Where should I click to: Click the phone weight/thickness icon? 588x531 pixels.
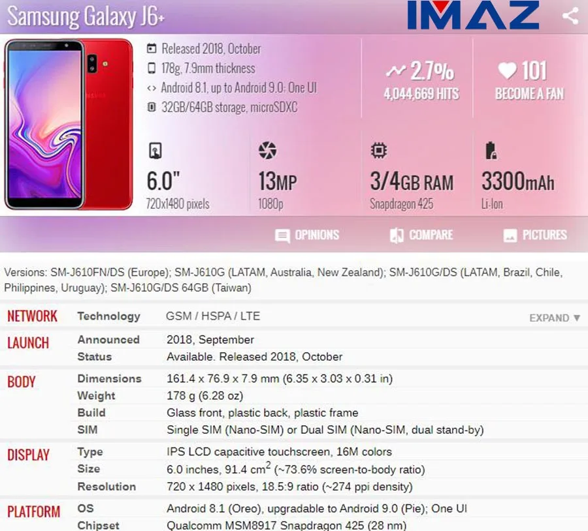[152, 68]
